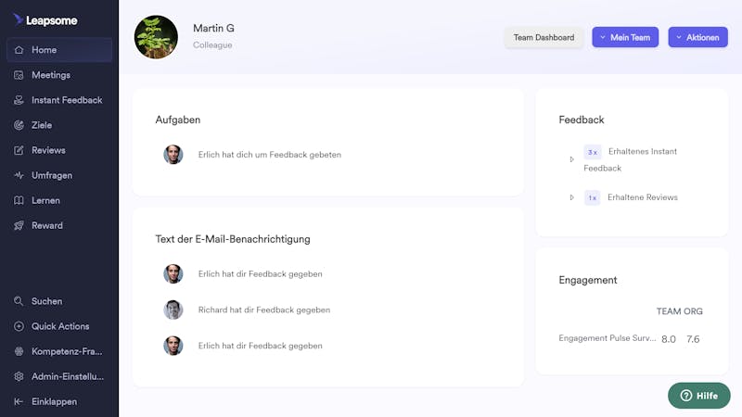Screen dimensions: 742x417
Task: Open the Suchen magnifier icon
Action: point(19,301)
